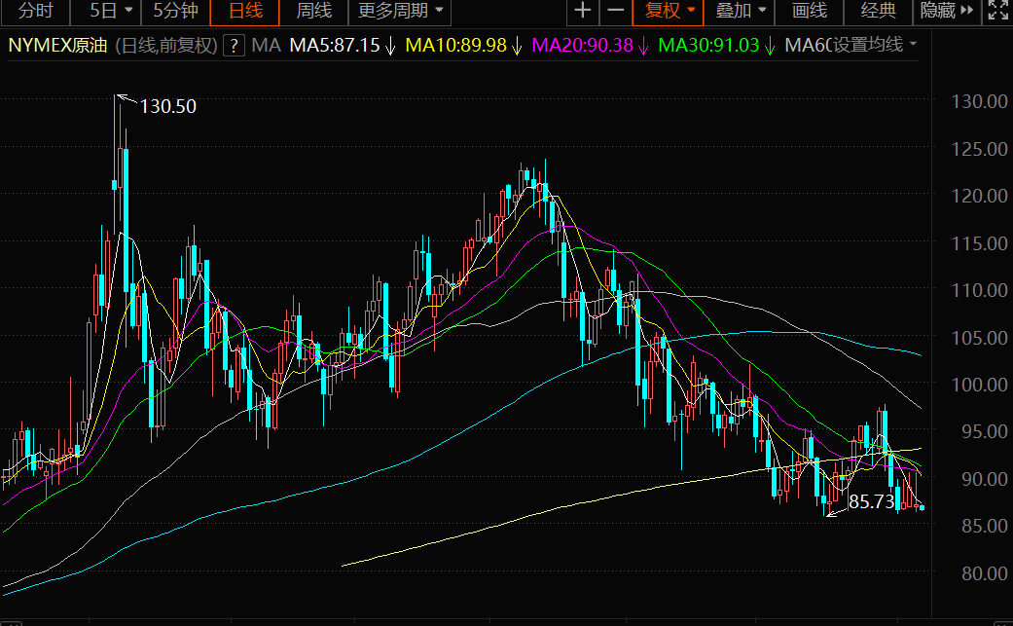Click the (日线,前复权) subtitle text

point(166,46)
